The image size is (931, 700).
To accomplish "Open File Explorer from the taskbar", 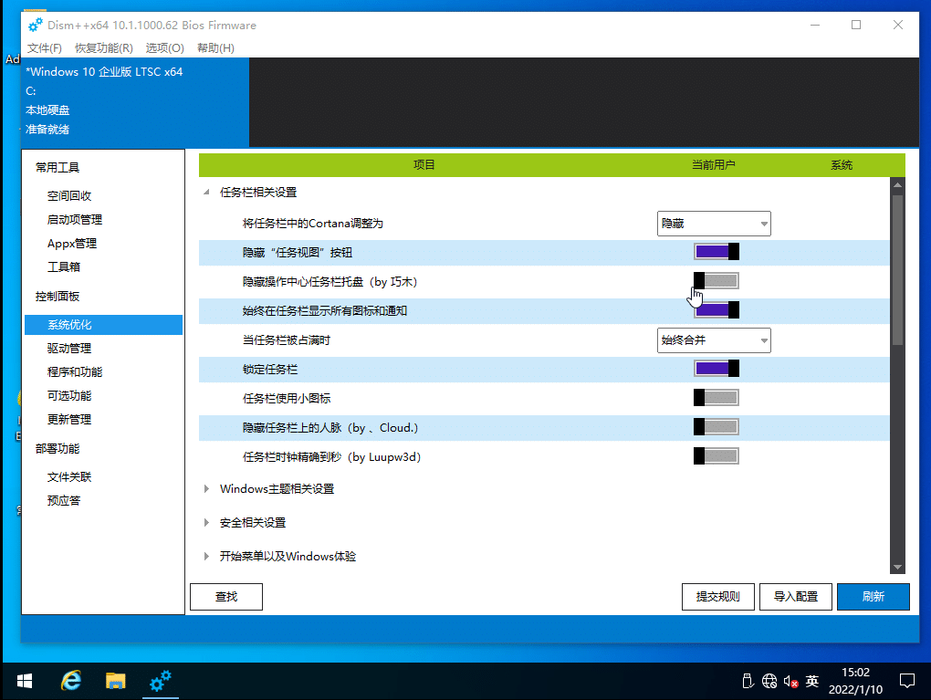I will click(115, 681).
